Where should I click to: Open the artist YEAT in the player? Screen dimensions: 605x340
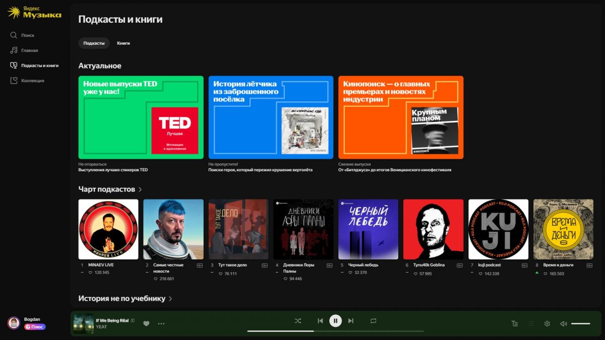tap(101, 327)
